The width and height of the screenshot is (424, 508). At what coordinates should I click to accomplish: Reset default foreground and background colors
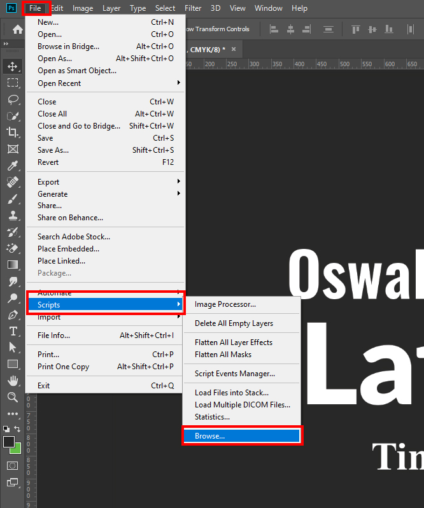point(6,429)
